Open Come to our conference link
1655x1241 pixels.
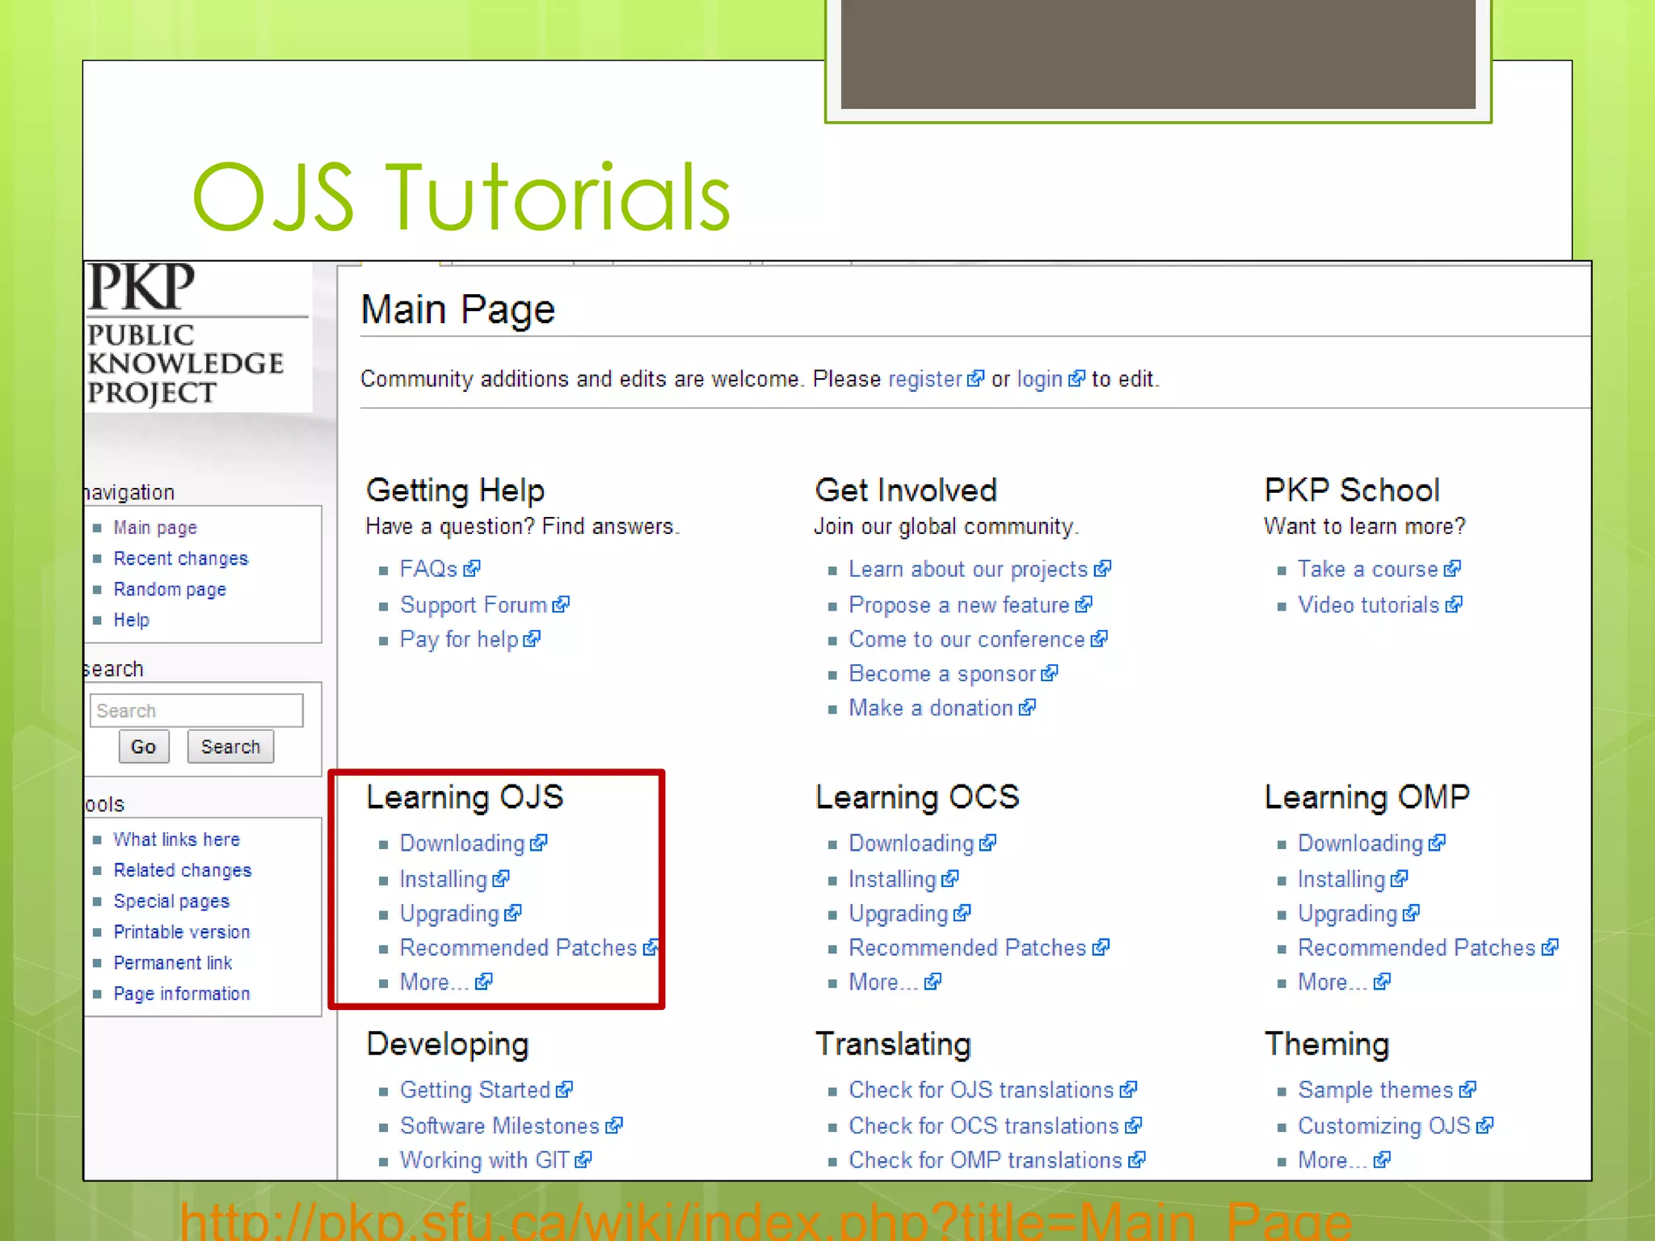point(966,639)
